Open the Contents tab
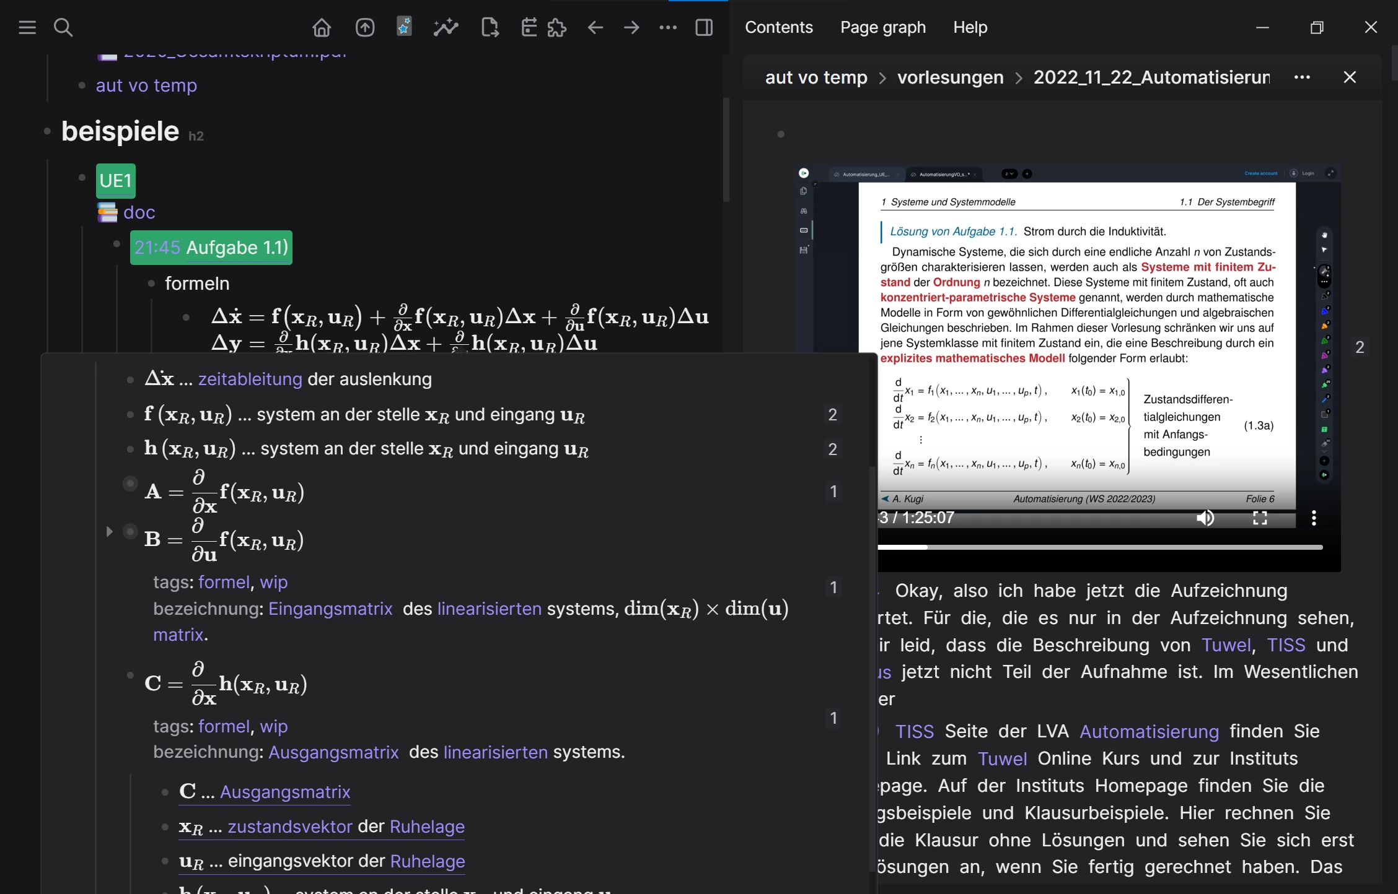The height and width of the screenshot is (894, 1398). 778,27
